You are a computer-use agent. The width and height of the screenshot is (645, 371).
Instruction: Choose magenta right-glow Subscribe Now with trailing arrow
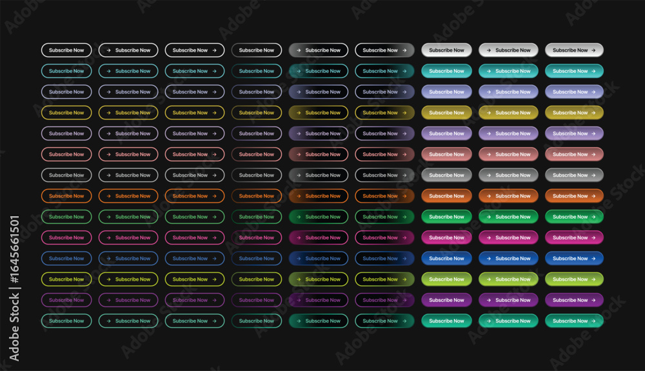[x=384, y=237]
